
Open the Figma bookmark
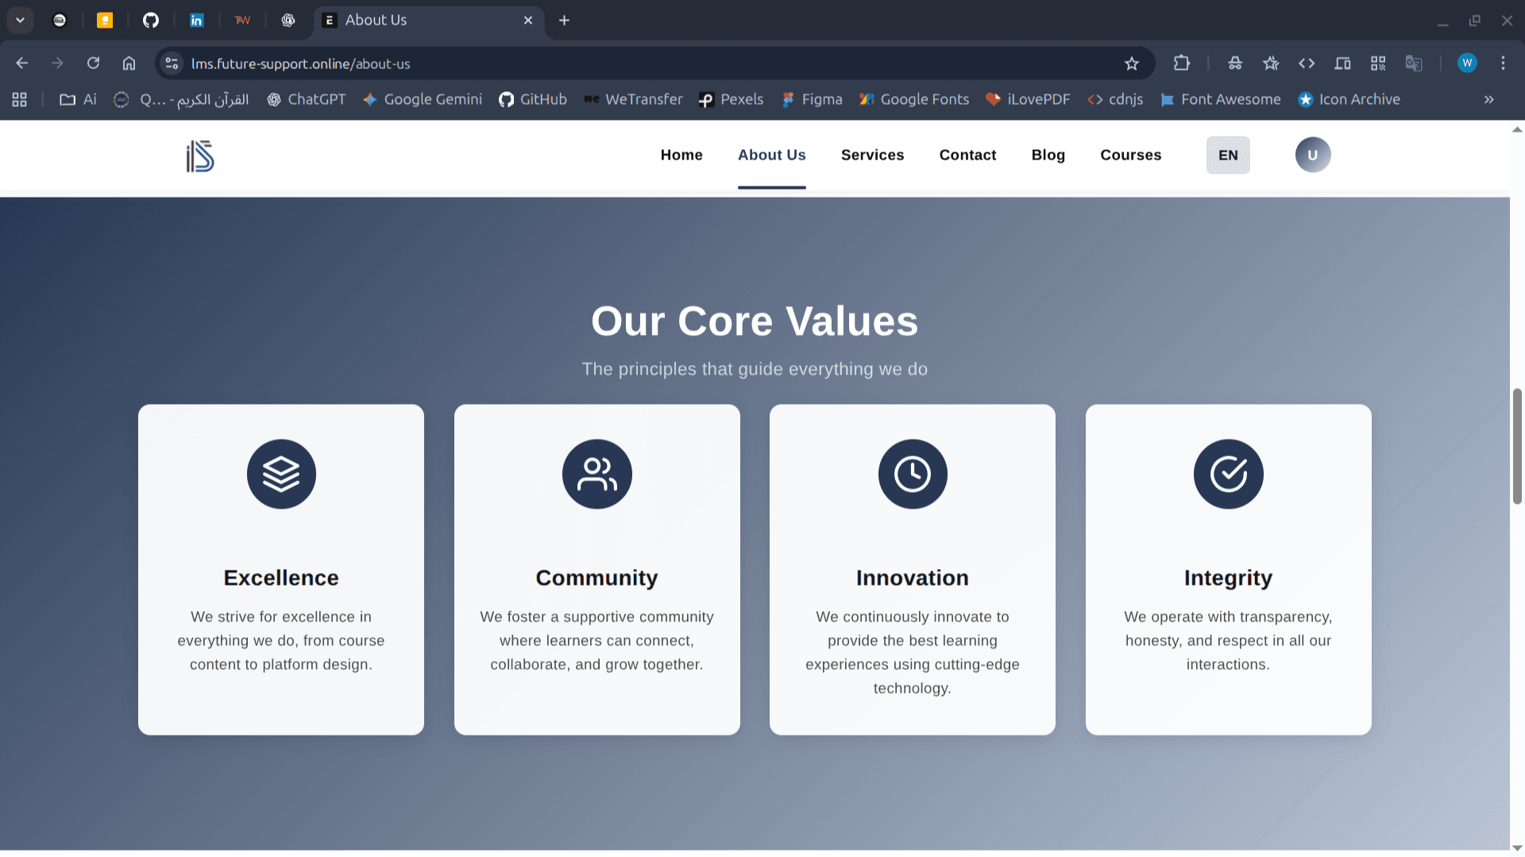point(812,99)
